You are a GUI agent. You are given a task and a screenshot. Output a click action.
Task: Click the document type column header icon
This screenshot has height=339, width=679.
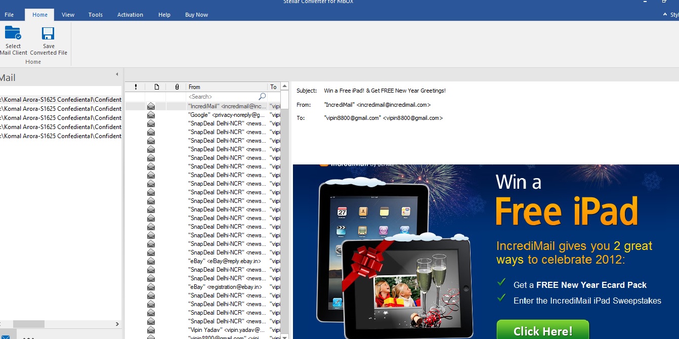tap(156, 87)
